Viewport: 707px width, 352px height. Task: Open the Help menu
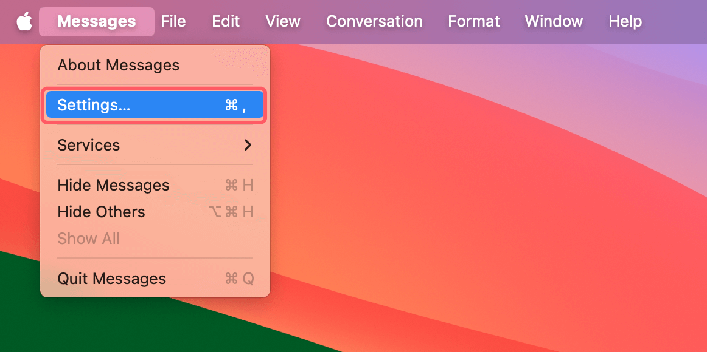click(x=625, y=21)
